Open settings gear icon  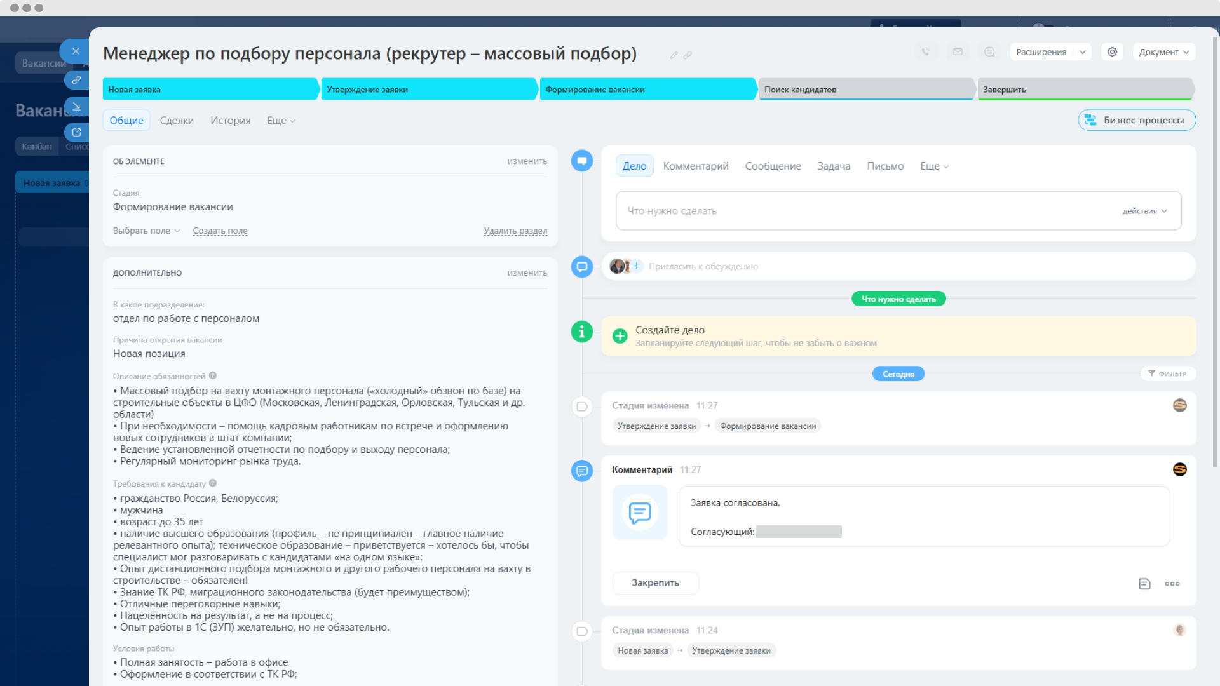1112,52
